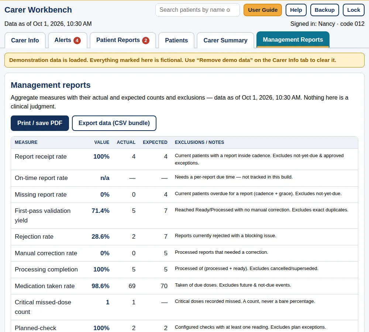Image resolution: width=369 pixels, height=332 pixels.
Task: Click the demonstration data notice banner
Action: pos(184,60)
